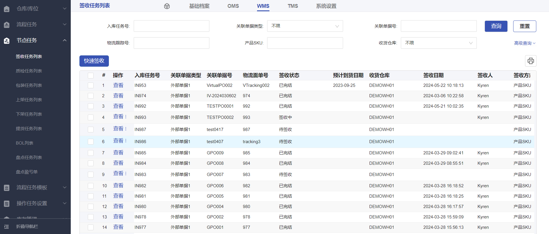The image size is (549, 234).
Task: Open 盘点盈亏单 in sidebar
Action: point(27,172)
